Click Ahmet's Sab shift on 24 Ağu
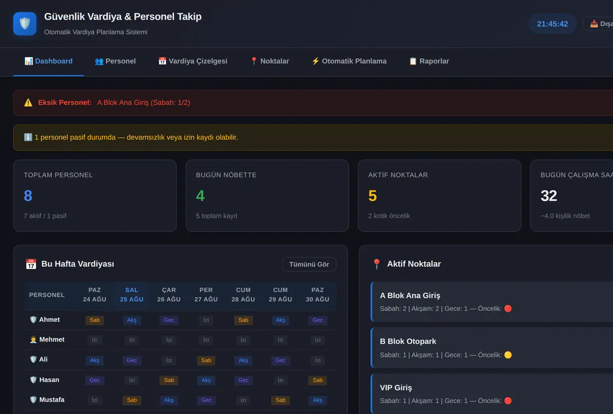Screen dimensions: 613x414 (x=95, y=320)
